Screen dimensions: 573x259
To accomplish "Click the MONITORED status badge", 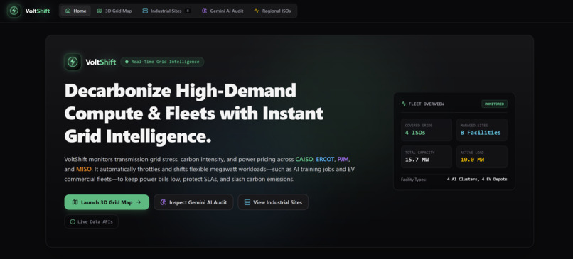I will (494, 104).
